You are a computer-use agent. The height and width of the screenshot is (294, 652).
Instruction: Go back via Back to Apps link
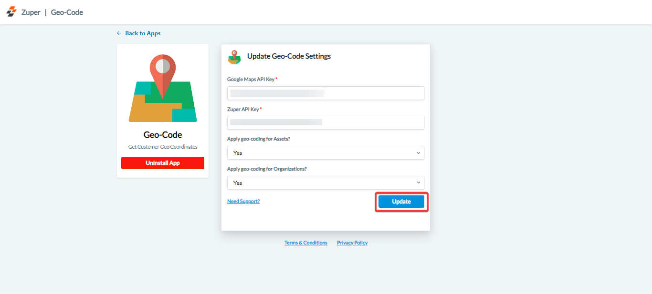(x=143, y=33)
